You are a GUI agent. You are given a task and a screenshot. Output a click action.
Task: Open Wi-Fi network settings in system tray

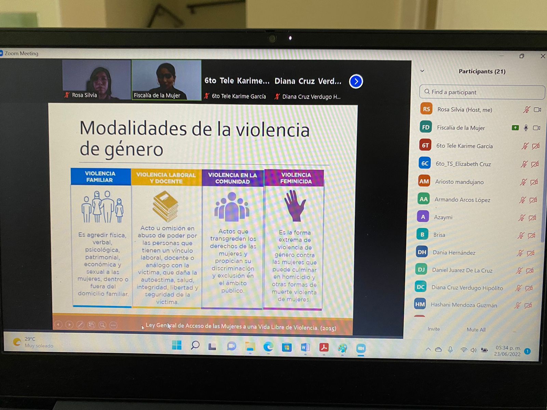click(x=464, y=350)
